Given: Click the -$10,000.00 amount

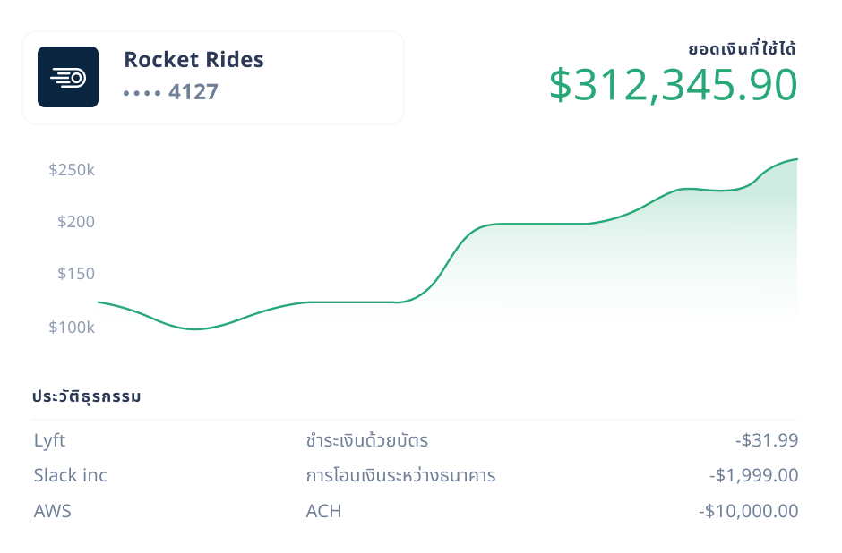Looking at the screenshot, I should tap(749, 511).
